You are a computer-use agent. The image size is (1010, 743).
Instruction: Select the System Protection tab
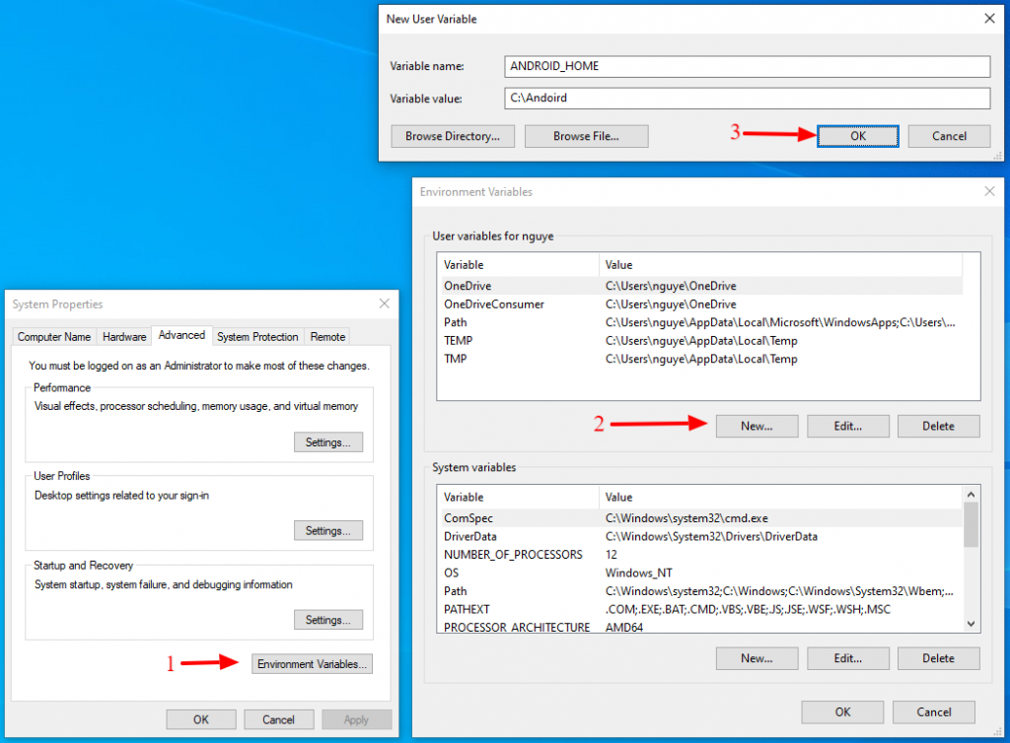[x=257, y=337]
